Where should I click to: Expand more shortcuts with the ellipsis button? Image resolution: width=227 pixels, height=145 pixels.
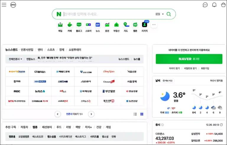click(x=153, y=25)
